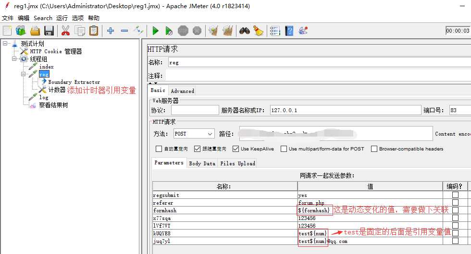This screenshot has width=471, height=254.
Task: Open the 选项 menu
Action: click(78, 18)
